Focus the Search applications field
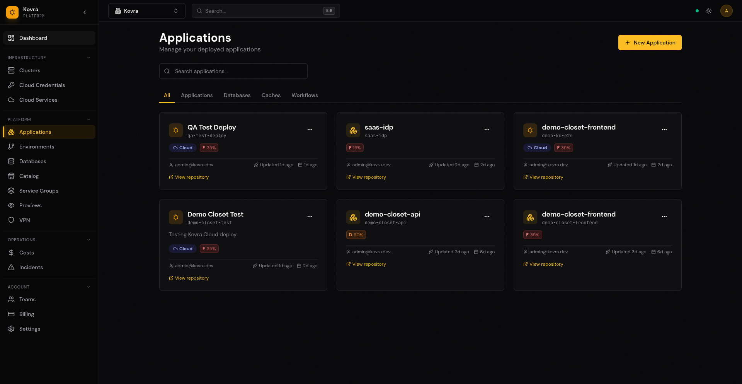This screenshot has width=742, height=384. 233,71
